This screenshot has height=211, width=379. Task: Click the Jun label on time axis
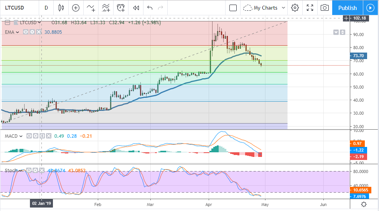(323, 204)
